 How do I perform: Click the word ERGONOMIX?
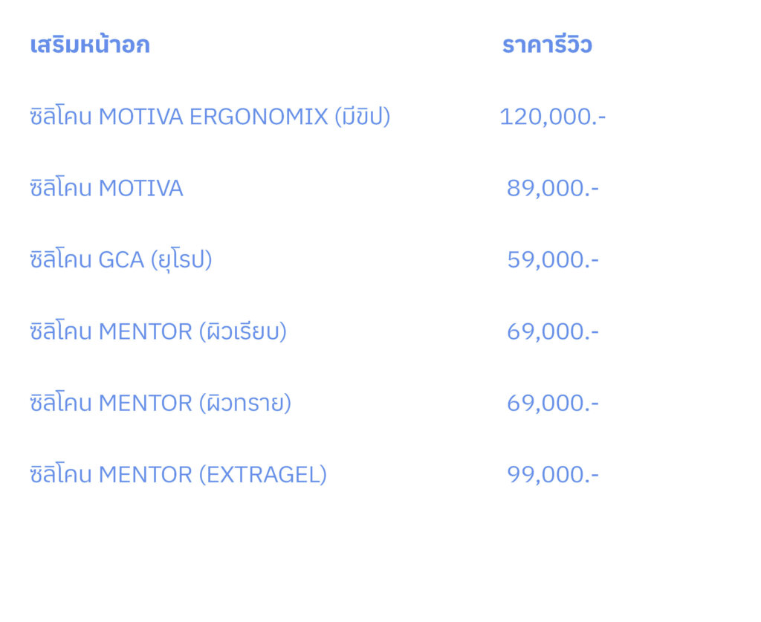point(258,117)
